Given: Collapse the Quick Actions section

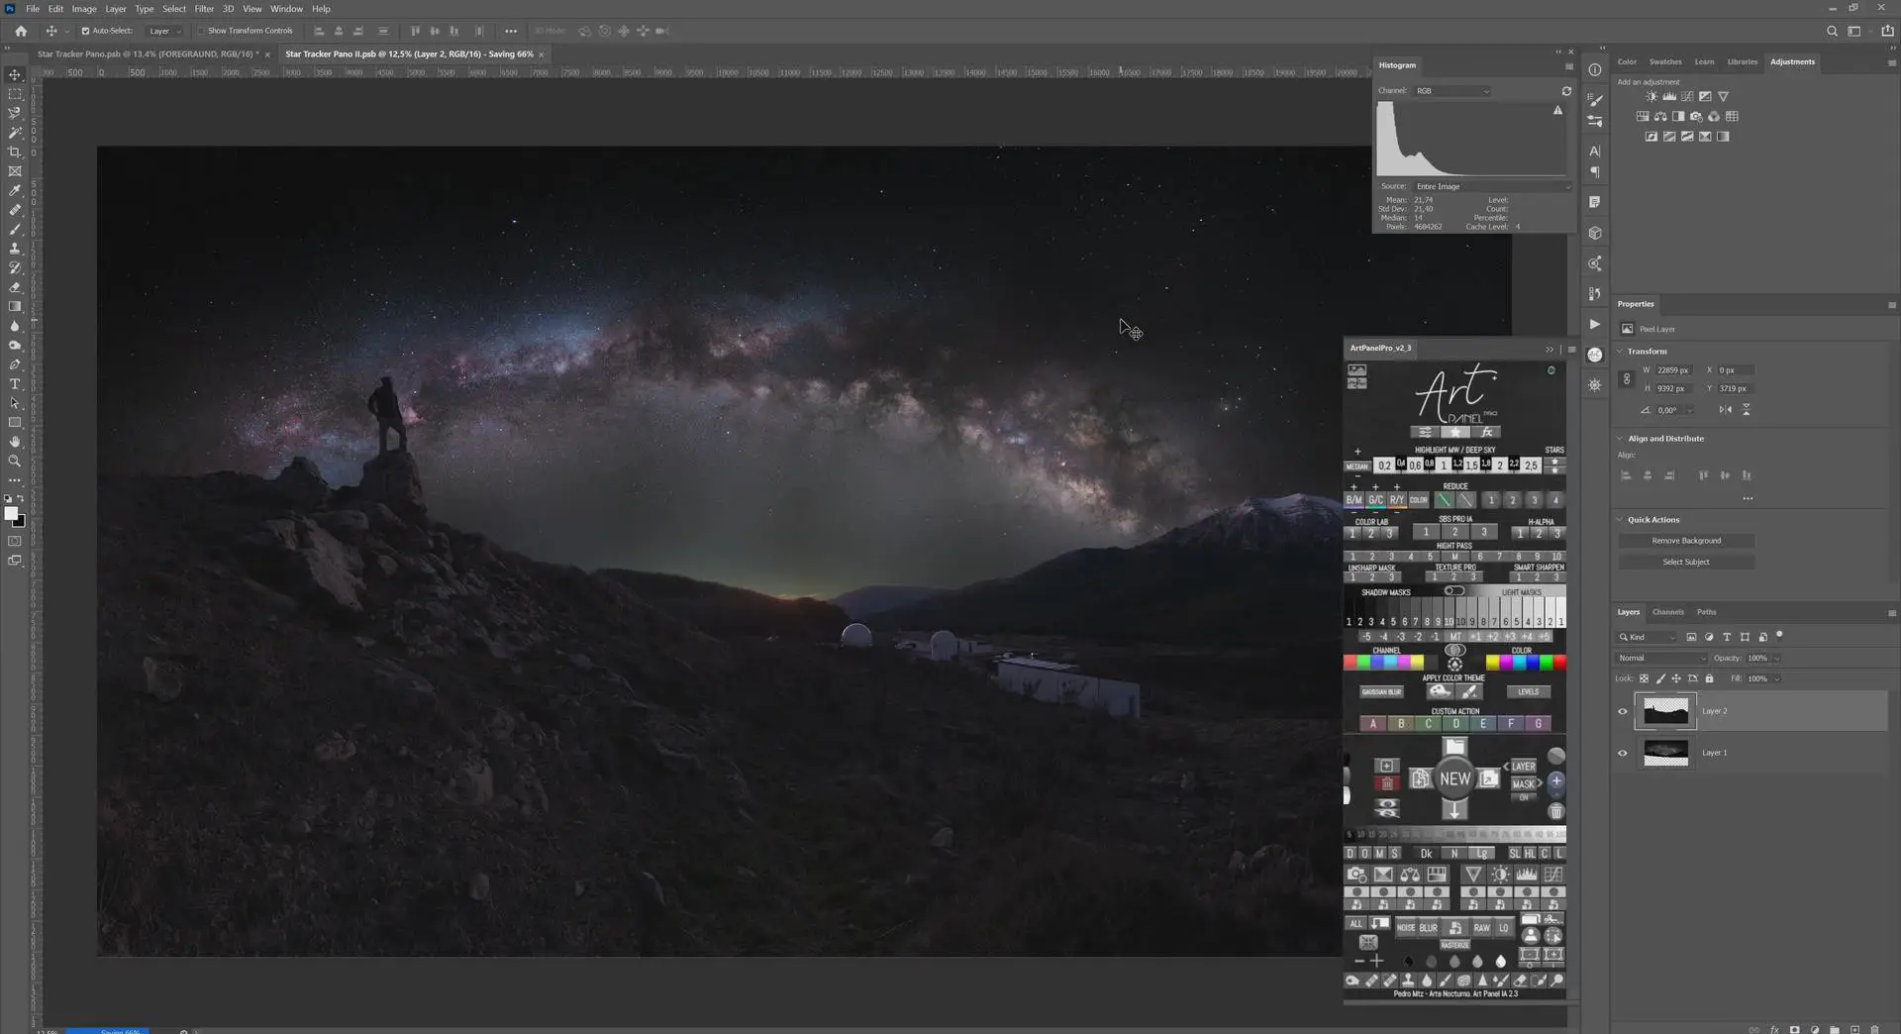Looking at the screenshot, I should point(1621,520).
